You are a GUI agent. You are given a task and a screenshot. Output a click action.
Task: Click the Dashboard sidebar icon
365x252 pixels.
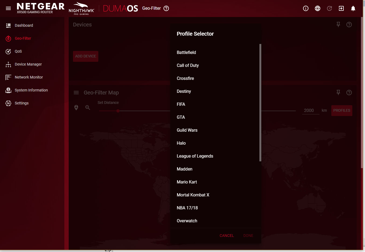(8, 25)
